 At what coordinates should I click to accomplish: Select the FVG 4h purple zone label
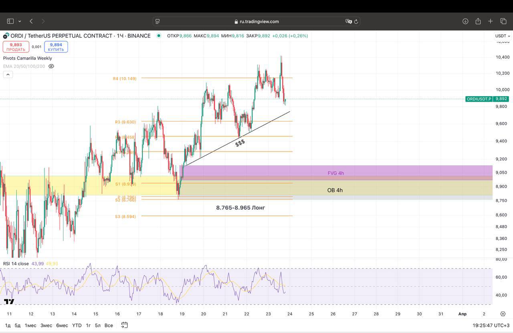click(x=336, y=173)
